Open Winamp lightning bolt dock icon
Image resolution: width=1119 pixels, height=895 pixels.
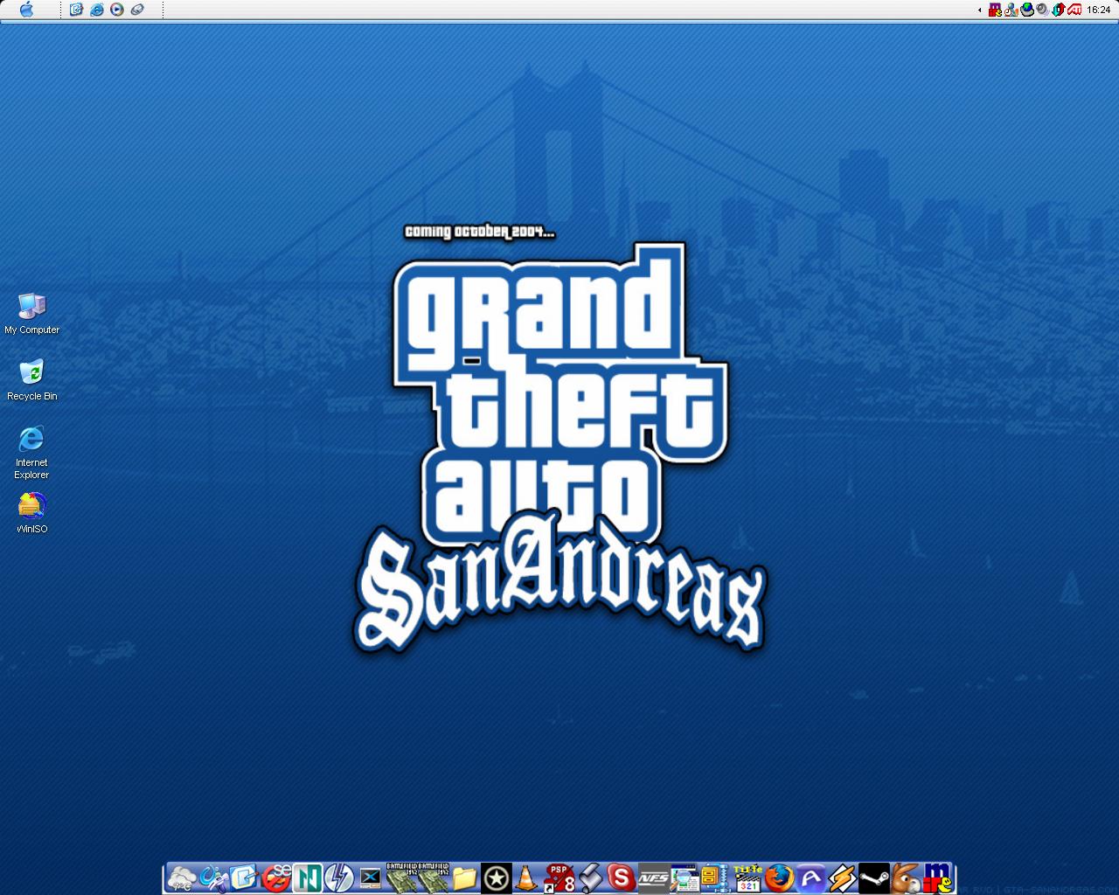[842, 878]
